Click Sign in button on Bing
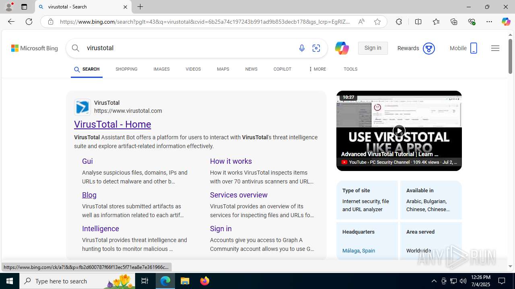The image size is (515, 289). [373, 48]
